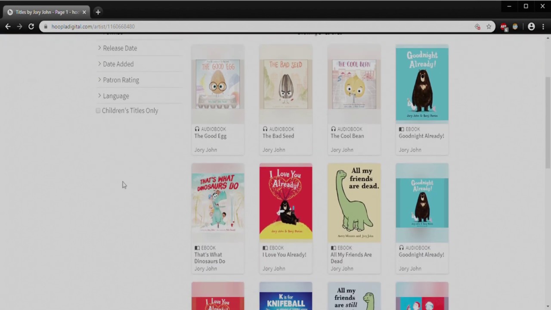The width and height of the screenshot is (551, 310).
Task: Click headphones icon on Goodnight Already! audiobook
Action: pos(401,248)
